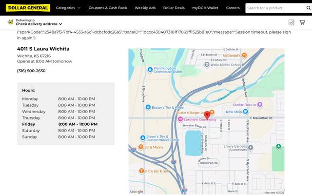Click Wichita, KS 67216 address line
This screenshot has width=312, height=195.
tap(34, 56)
